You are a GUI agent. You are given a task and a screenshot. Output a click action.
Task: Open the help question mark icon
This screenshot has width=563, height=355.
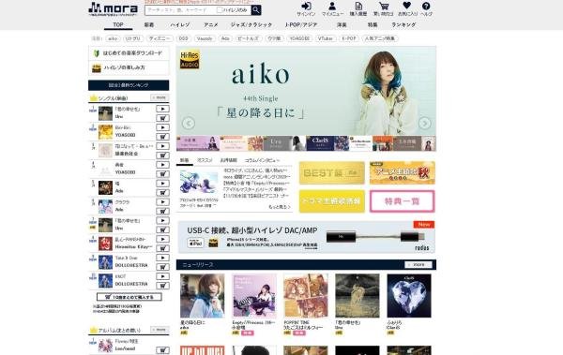(426, 9)
